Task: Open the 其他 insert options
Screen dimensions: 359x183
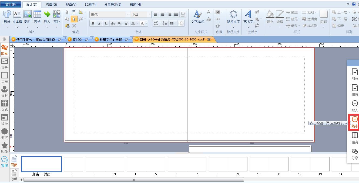Action: click(57, 17)
